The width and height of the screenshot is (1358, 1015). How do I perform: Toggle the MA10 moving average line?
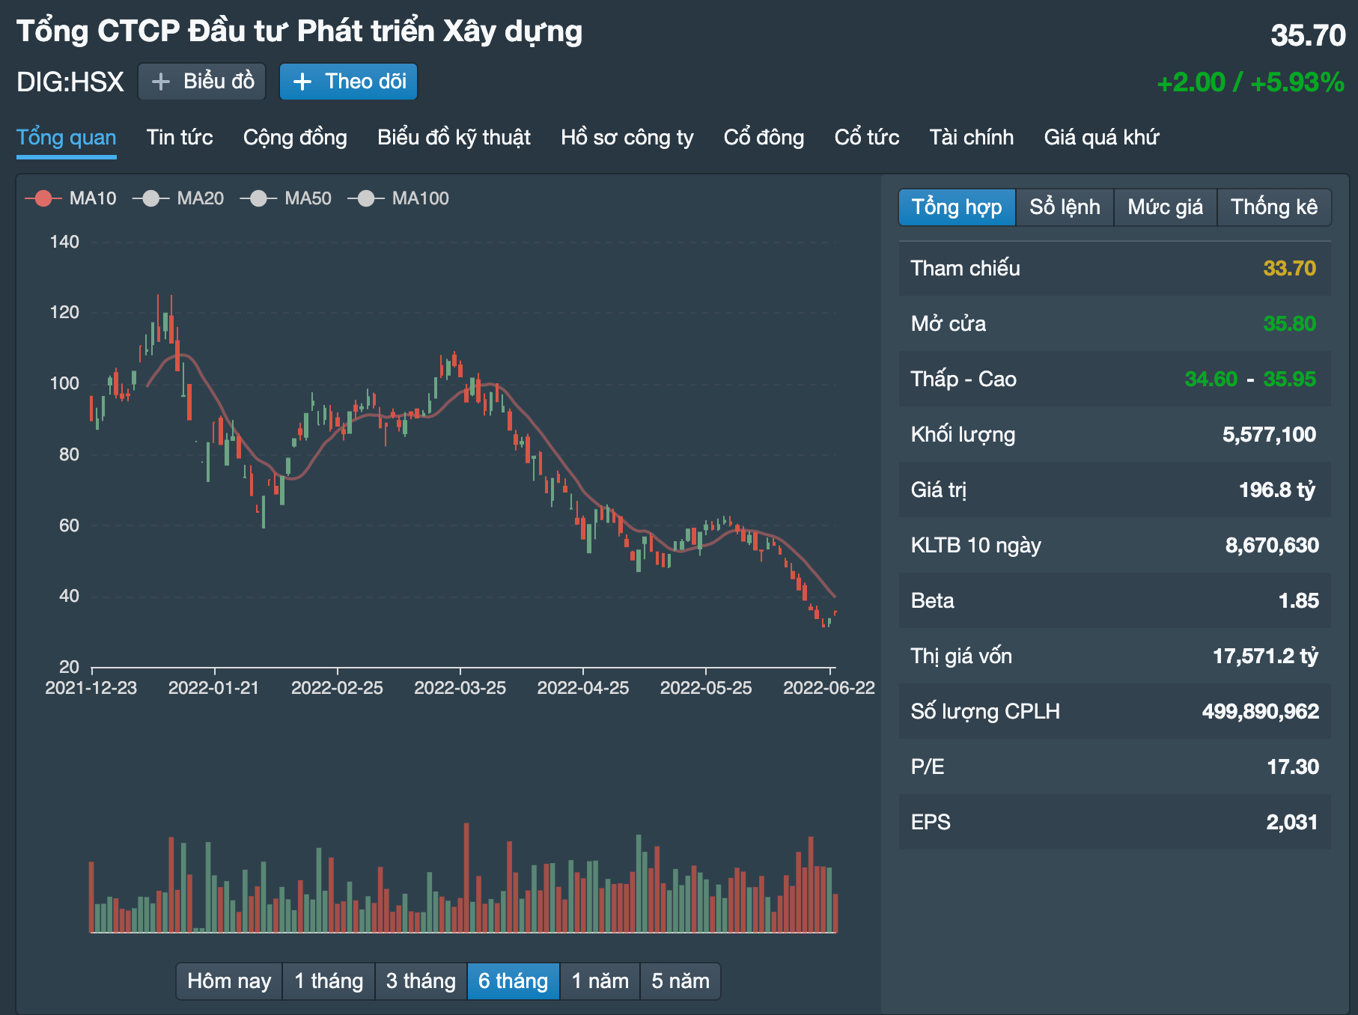click(x=71, y=198)
